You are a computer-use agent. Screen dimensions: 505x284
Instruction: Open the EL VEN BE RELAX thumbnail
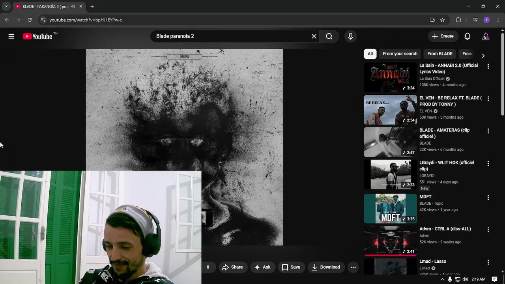tap(390, 110)
